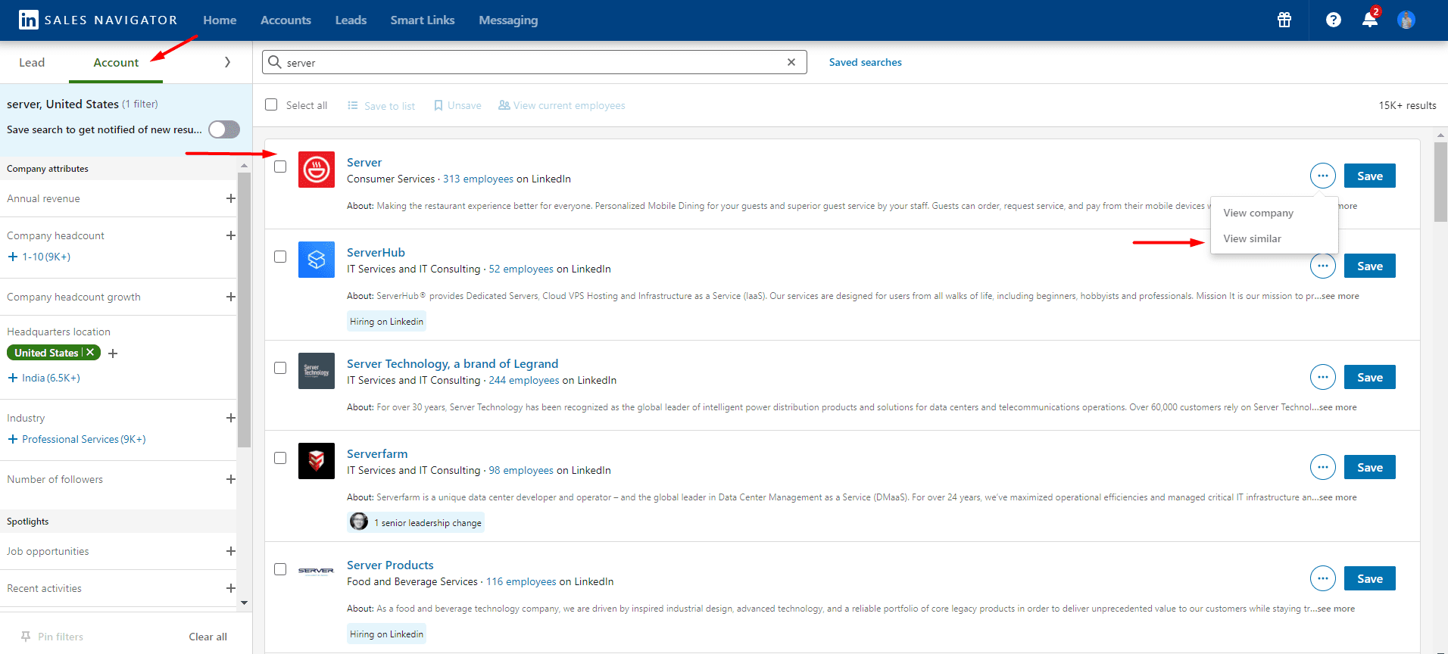The image size is (1448, 654).
Task: Click the search magnifier icon
Action: point(275,62)
